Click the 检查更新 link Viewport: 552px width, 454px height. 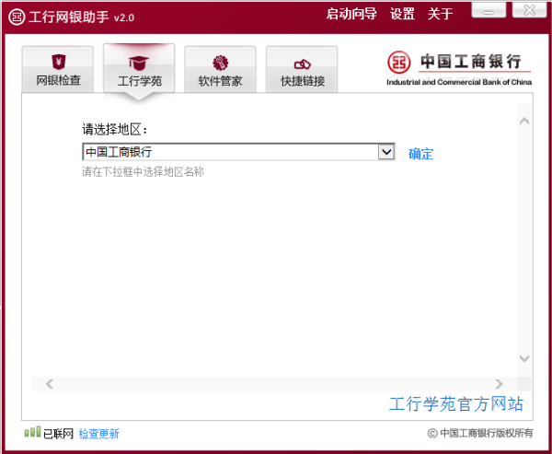[98, 434]
